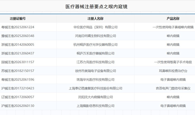Click 喉内窥镜 in the 杭州桐庐 row

click(x=173, y=44)
